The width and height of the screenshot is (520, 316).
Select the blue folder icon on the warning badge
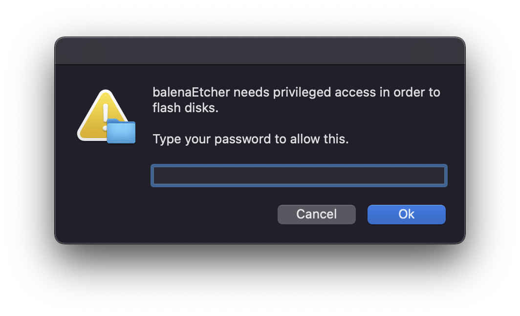tap(120, 132)
